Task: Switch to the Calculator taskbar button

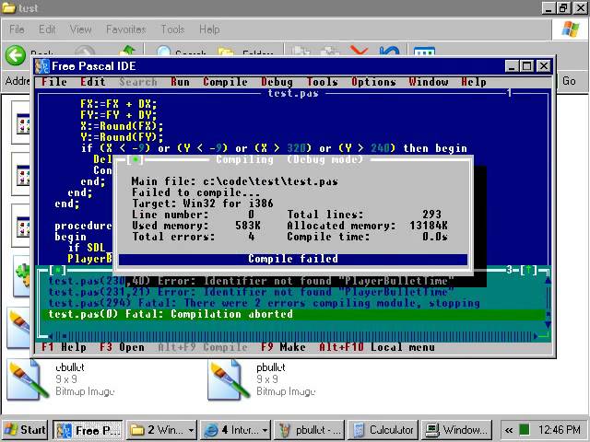Action: point(383,430)
